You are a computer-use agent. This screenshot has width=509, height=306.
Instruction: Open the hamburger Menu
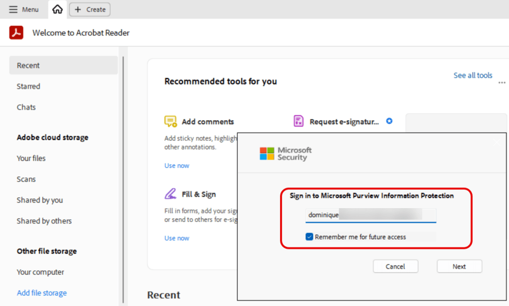(x=24, y=9)
